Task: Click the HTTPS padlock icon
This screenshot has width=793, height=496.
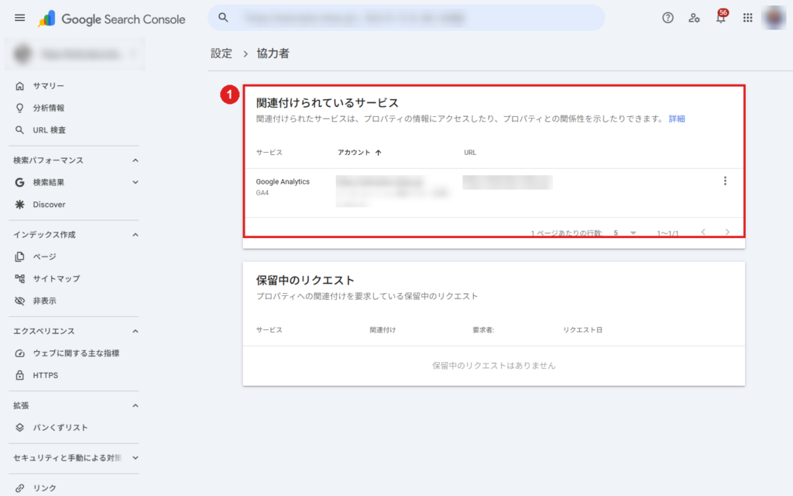Action: pos(19,375)
